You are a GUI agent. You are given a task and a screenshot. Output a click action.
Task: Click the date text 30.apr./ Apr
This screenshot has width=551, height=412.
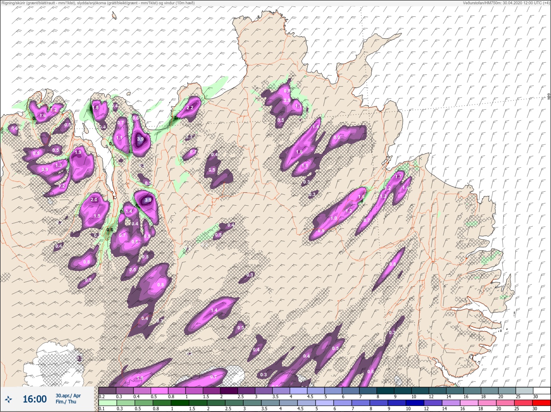coord(68,396)
